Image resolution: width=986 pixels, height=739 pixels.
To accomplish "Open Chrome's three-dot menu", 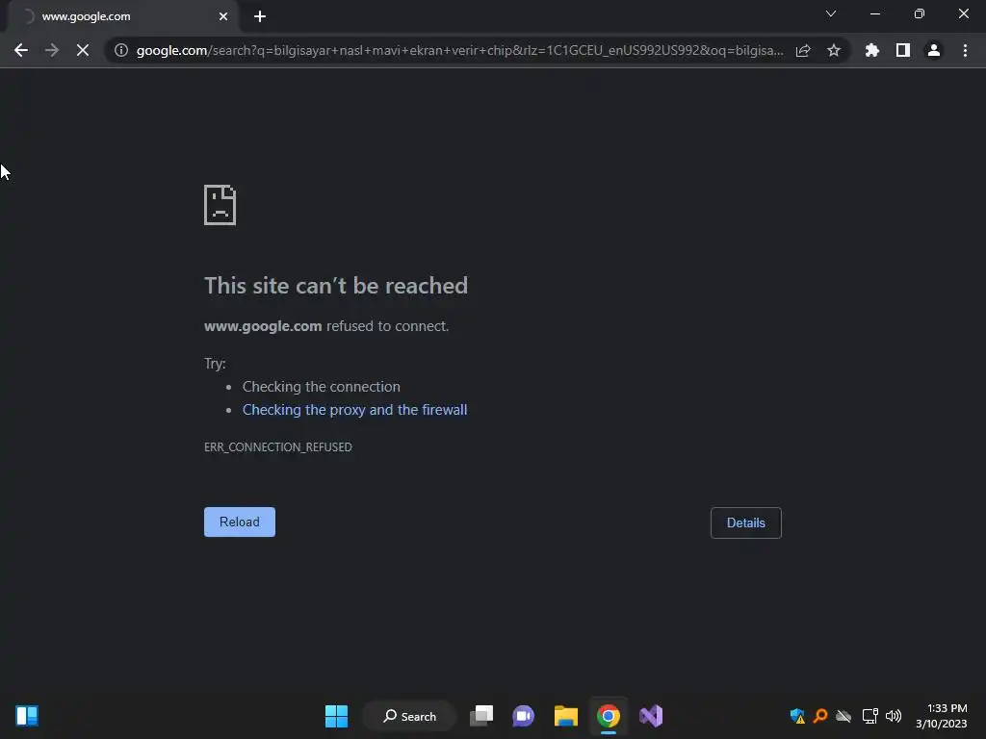I will (965, 50).
